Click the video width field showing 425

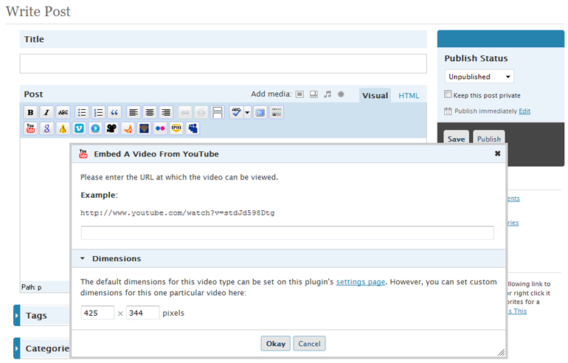(x=97, y=313)
